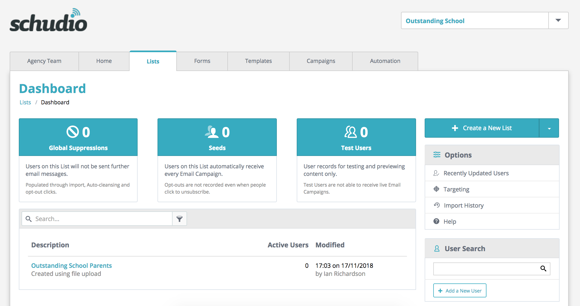Click the 'by Ian Richardson' text

pos(340,274)
